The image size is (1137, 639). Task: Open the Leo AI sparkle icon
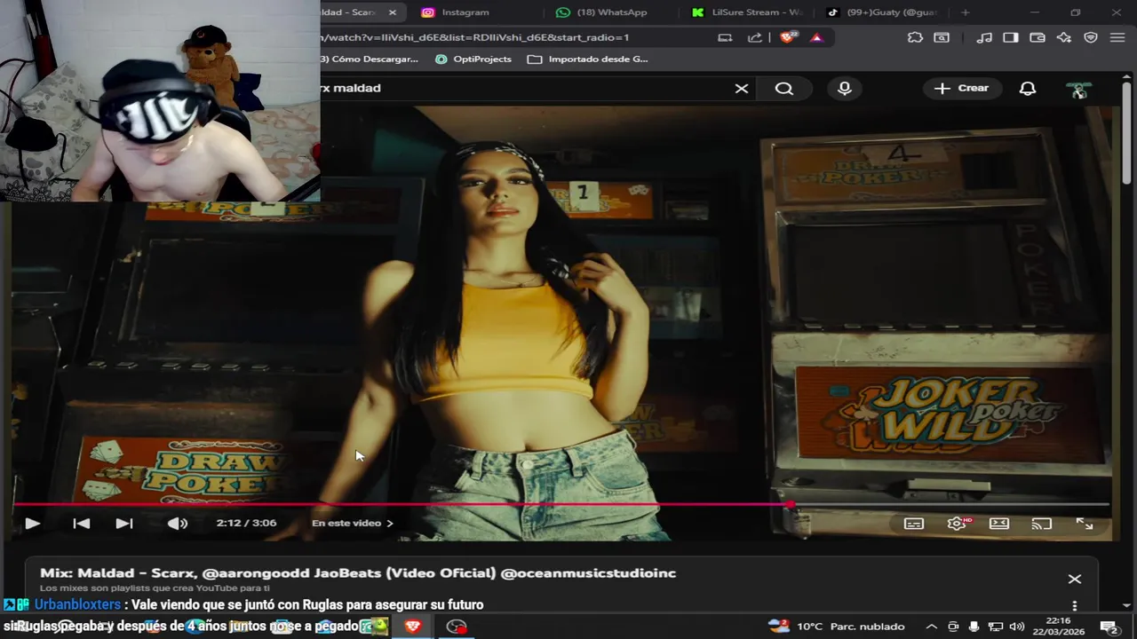[1063, 37]
